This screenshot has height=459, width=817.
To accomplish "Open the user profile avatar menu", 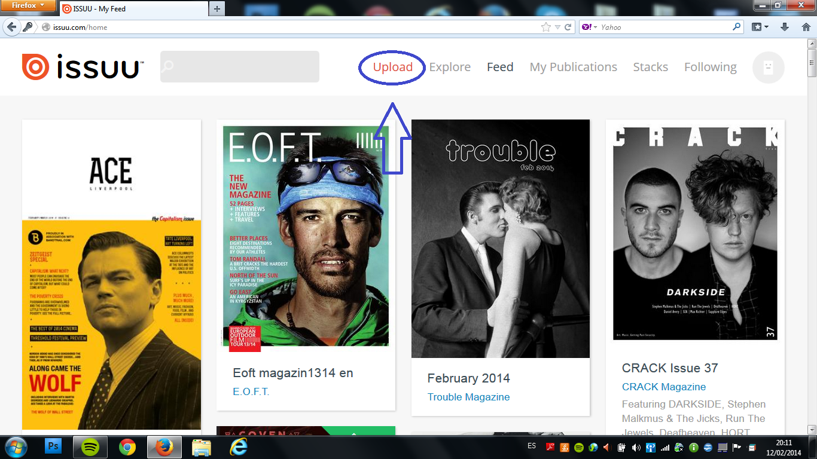I will [769, 67].
